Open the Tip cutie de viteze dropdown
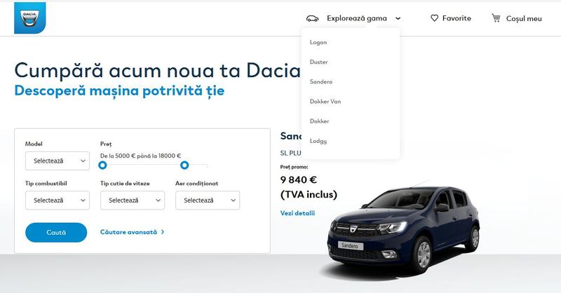Image resolution: width=561 pixels, height=293 pixels. click(132, 200)
